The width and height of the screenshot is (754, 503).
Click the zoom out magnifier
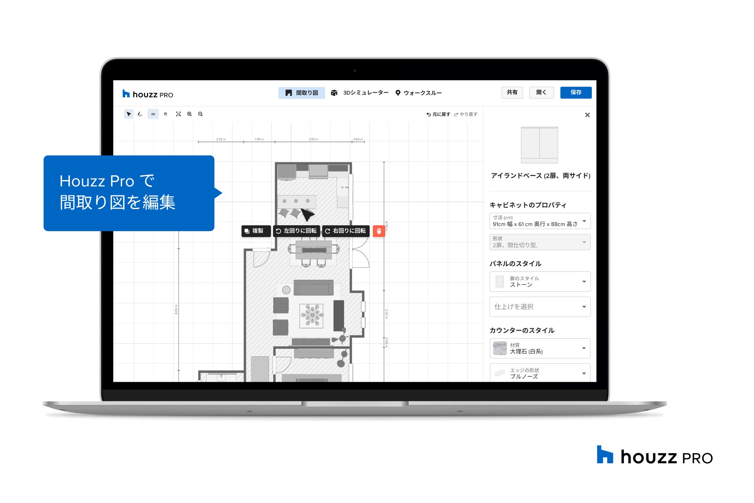pyautogui.click(x=200, y=114)
